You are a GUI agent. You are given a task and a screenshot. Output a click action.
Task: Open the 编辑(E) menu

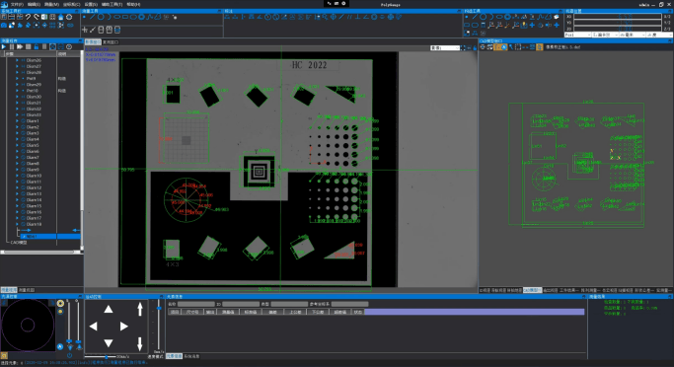[34, 4]
